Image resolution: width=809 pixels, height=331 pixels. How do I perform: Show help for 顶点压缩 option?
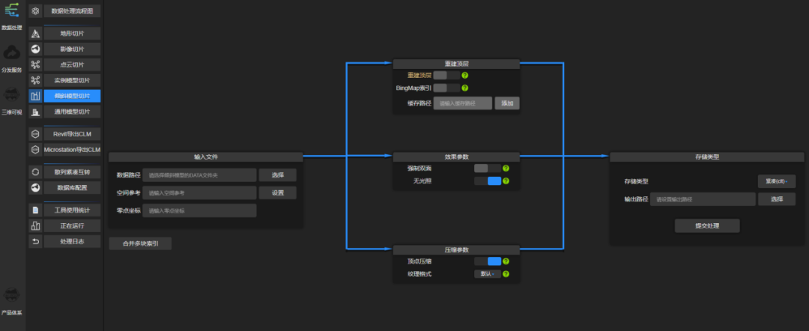506,261
